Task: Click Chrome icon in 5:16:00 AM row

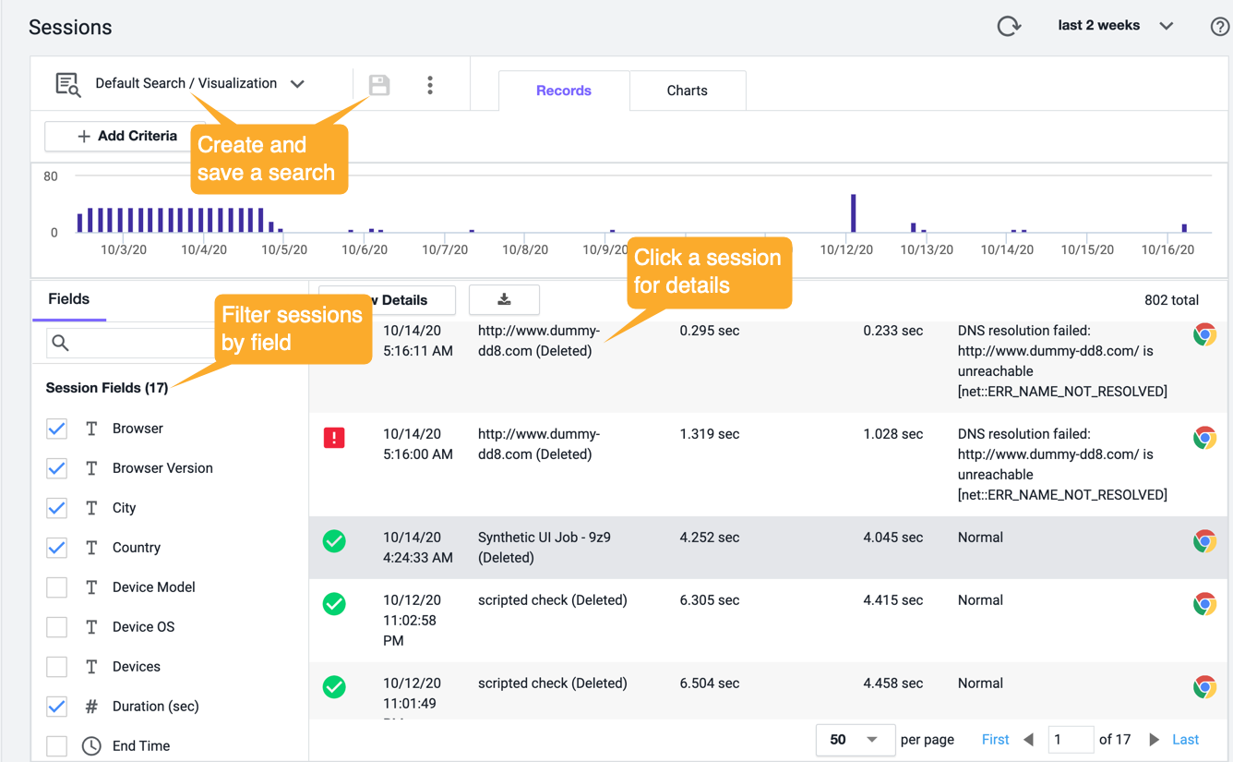Action: [1204, 438]
